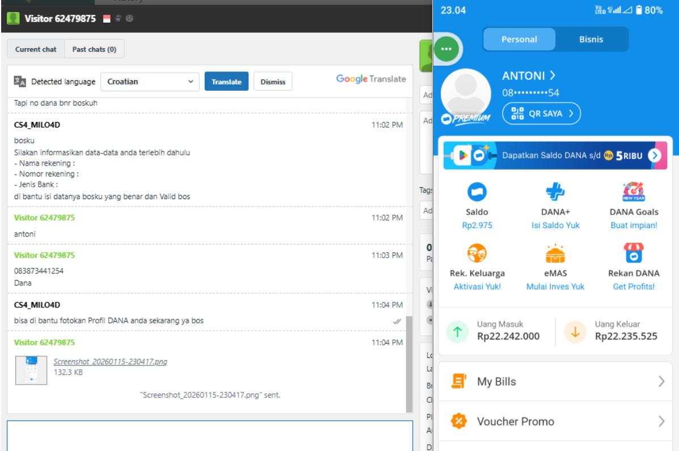Tap the Rekan DANA shop icon

point(634,253)
